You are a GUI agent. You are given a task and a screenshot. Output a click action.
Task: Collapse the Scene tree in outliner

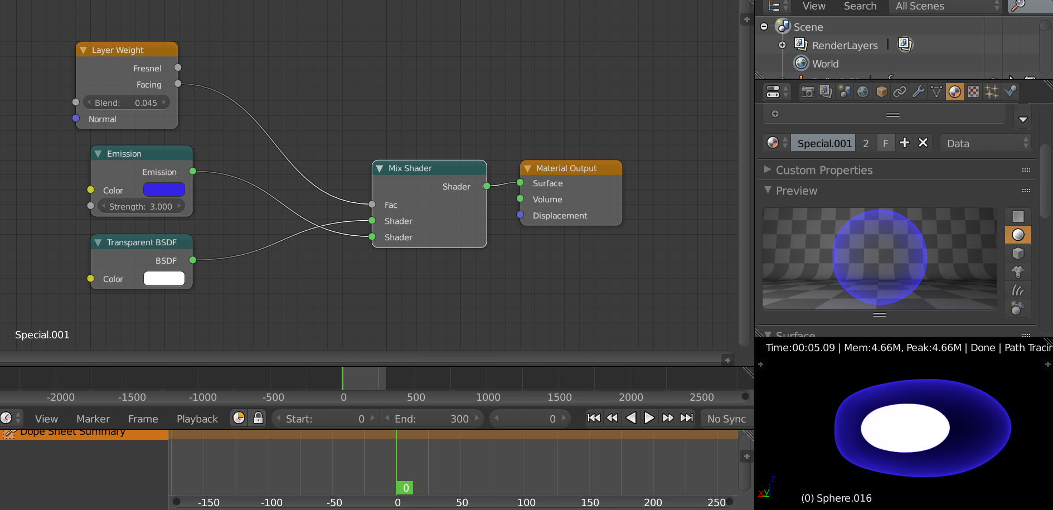click(x=764, y=26)
